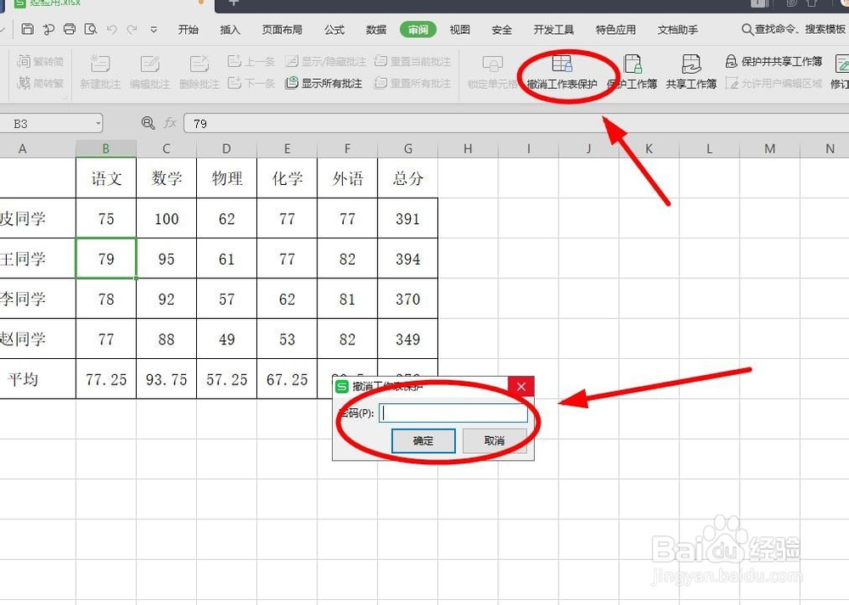Click 确定 in the unprotect dialog
The image size is (849, 605).
[x=424, y=441]
